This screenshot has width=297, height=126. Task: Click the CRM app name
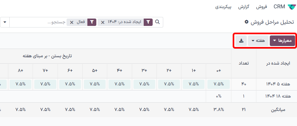click(x=279, y=7)
